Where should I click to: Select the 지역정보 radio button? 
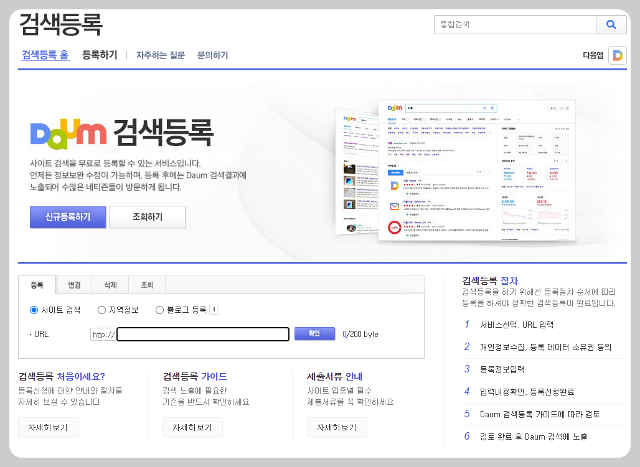(101, 310)
